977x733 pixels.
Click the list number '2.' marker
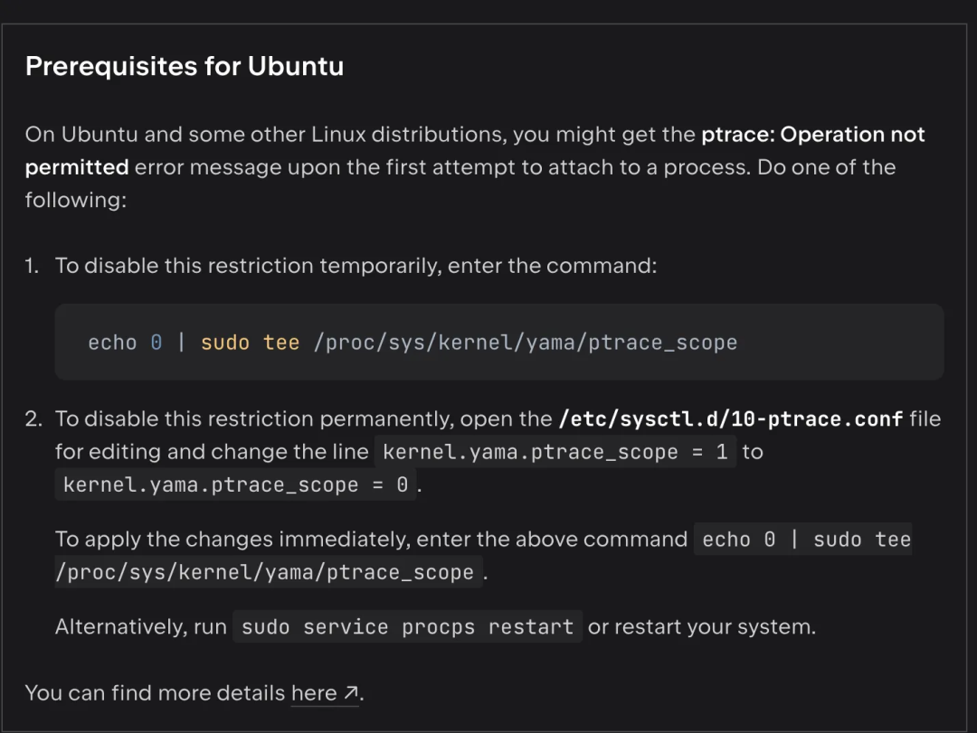point(33,419)
